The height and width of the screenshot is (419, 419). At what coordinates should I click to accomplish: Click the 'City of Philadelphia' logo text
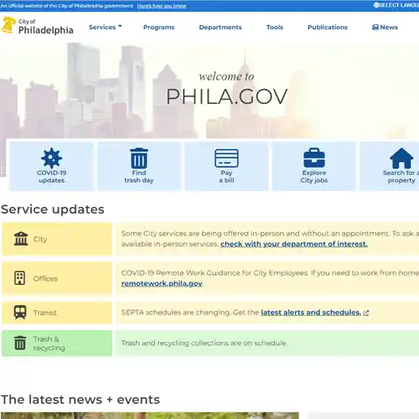(46, 27)
